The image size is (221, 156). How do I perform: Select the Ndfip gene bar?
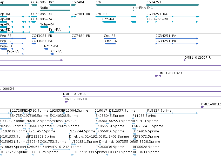tap(55, 10)
